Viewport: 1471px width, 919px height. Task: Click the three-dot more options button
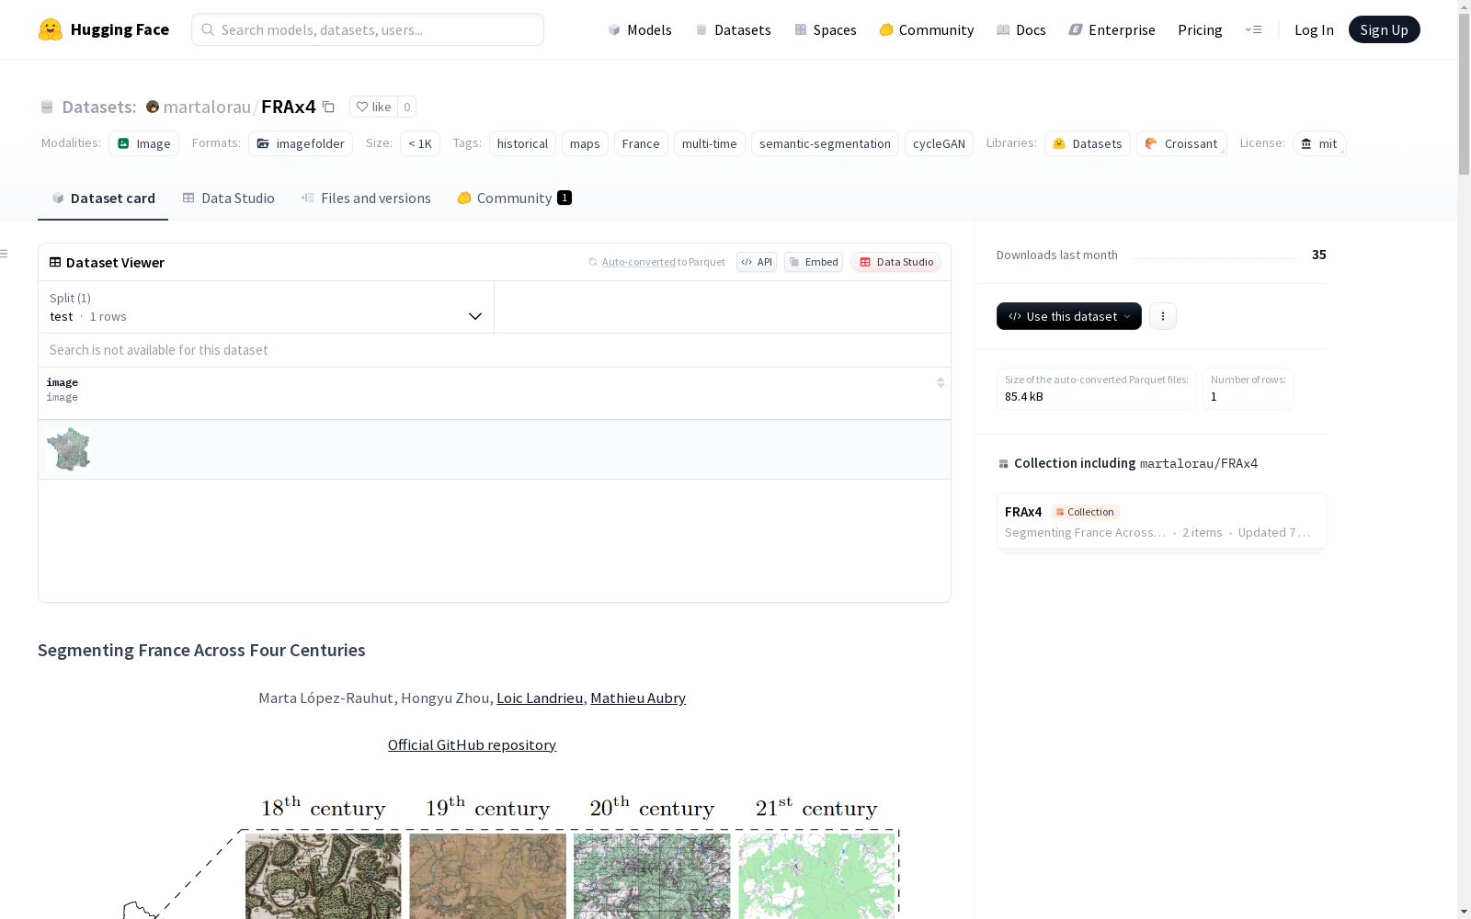pos(1163,316)
